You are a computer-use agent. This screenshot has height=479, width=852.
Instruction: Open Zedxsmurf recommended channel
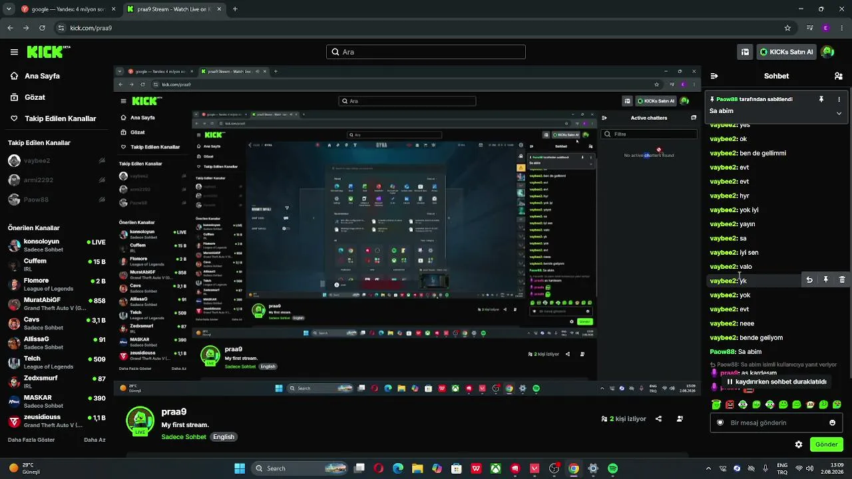pos(57,382)
